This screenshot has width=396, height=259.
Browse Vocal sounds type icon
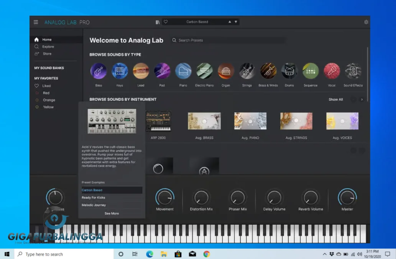point(332,71)
